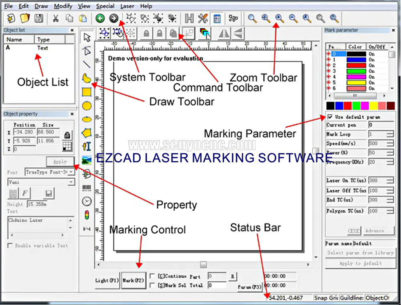Screen dimensions: 401x305
Task: Adjust the Mark Loop stepper
Action: (390, 134)
